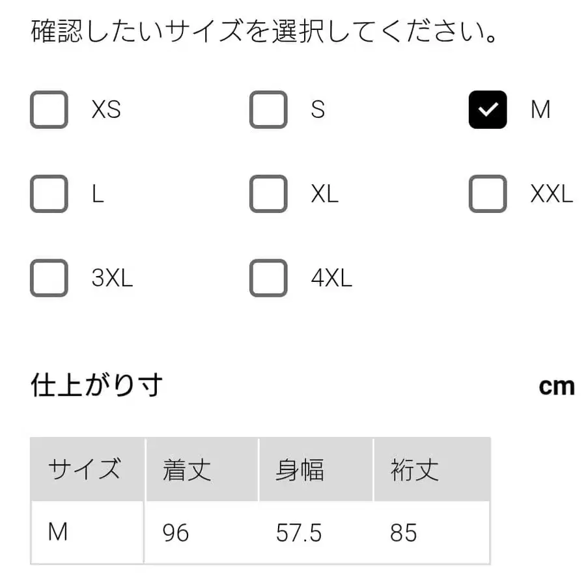The width and height of the screenshot is (586, 586).
Task: Click the M size label
Action: coord(540,109)
